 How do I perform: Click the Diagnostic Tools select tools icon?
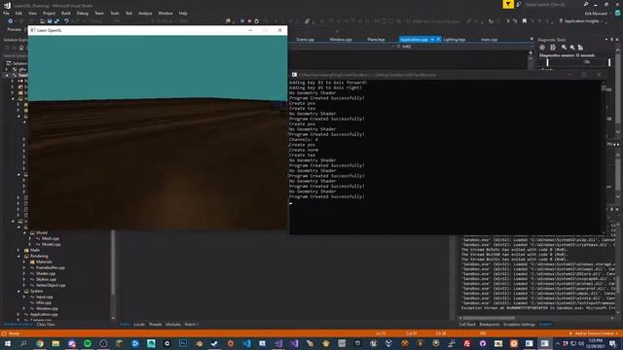pos(553,48)
